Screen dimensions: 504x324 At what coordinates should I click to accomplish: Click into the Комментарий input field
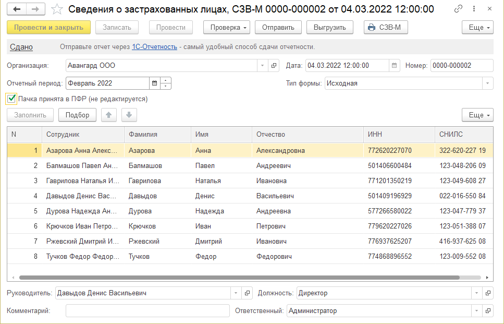[147, 311]
